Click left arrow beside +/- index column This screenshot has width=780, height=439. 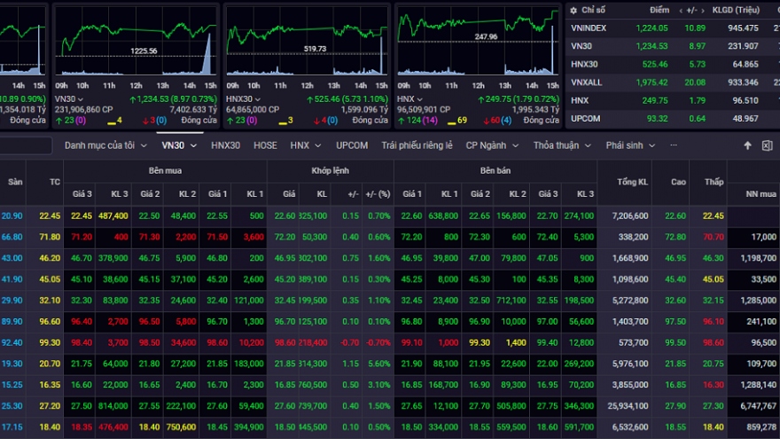click(x=680, y=10)
